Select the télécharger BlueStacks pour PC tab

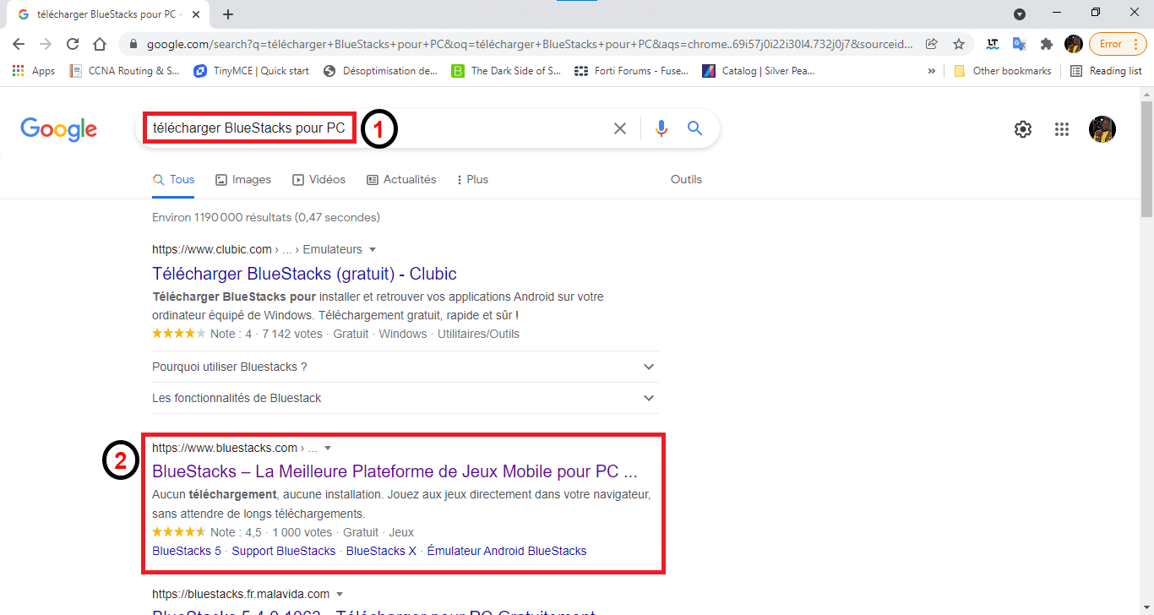(109, 14)
